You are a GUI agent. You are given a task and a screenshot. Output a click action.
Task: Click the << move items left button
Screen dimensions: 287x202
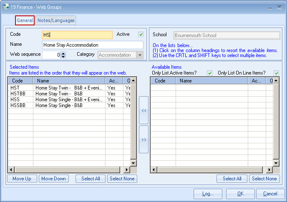pos(143,111)
